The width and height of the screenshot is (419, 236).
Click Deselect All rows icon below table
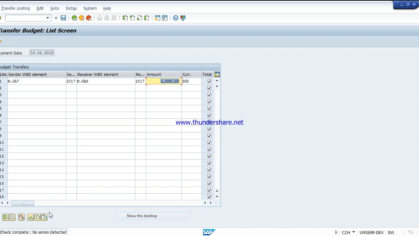(x=12, y=217)
